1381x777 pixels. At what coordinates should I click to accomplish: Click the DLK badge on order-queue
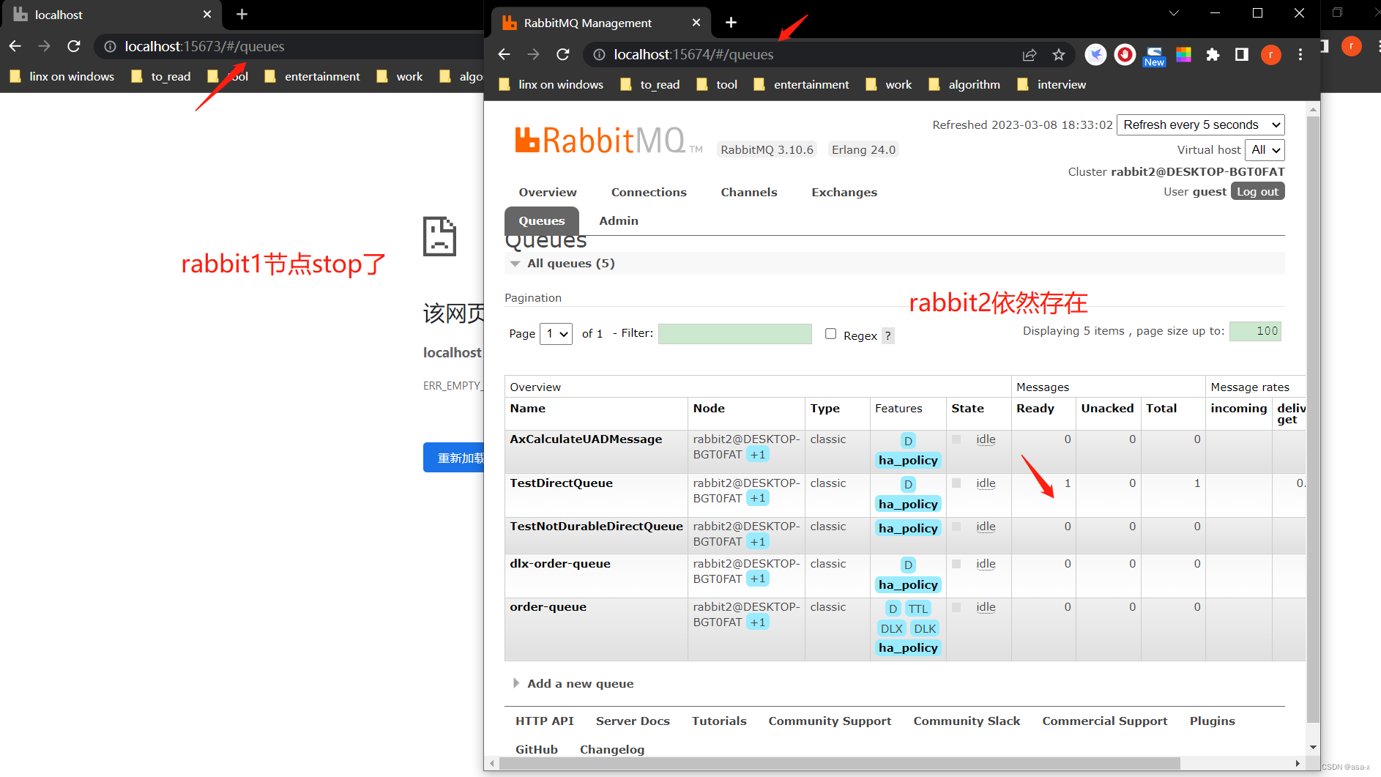(925, 628)
